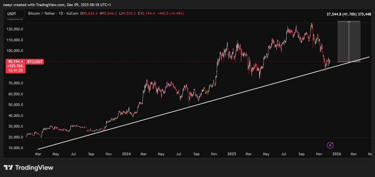Click the 10,000.0 price axis label
The height and width of the screenshot is (177, 375).
coord(16,148)
